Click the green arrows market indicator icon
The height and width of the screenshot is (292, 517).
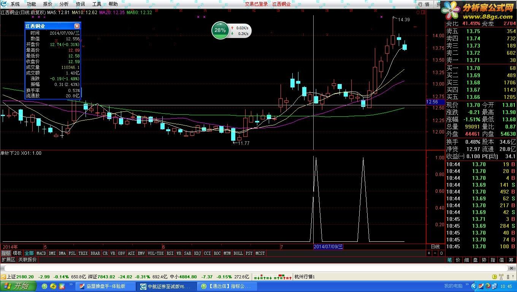pos(262,277)
